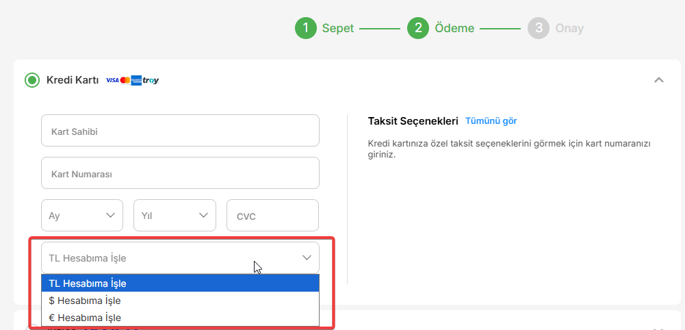685x330 pixels.
Task: Focus the Kart Numarası field
Action: 180,173
